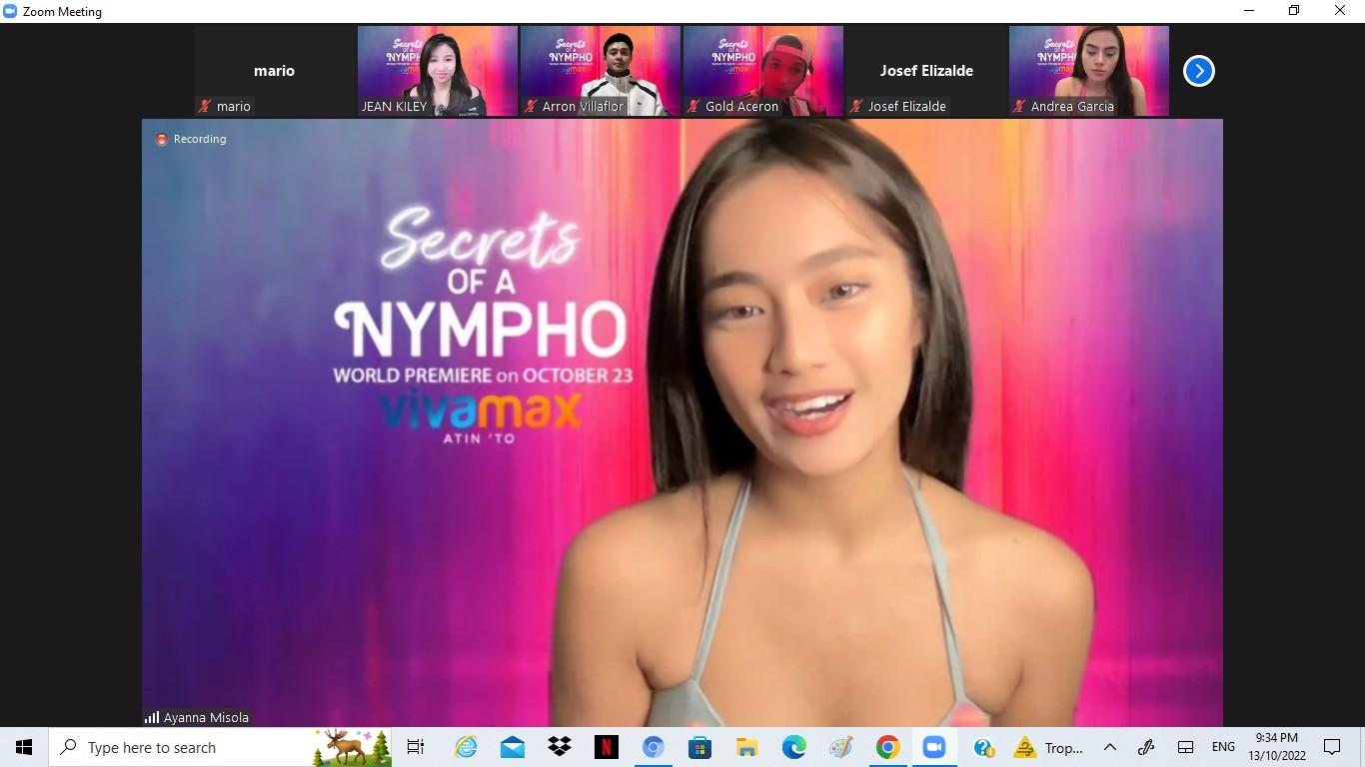Click muted mic icon beside mario label
The height and width of the screenshot is (767, 1365).
click(206, 106)
